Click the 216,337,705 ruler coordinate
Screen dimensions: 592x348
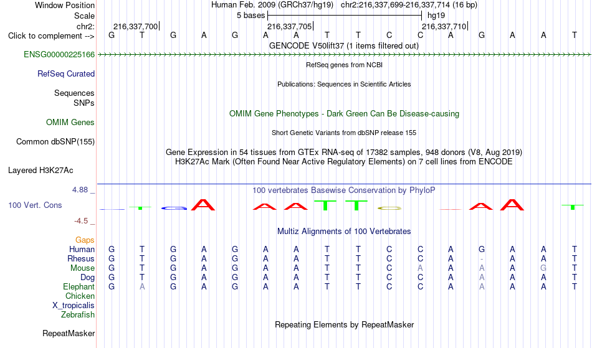289,26
